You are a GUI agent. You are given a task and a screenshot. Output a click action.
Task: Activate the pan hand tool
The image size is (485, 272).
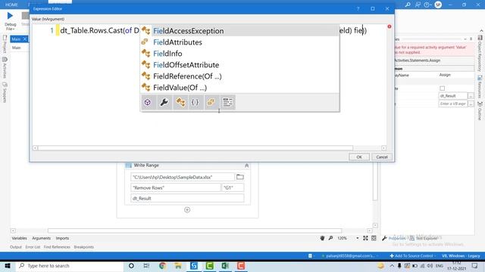click(322, 238)
